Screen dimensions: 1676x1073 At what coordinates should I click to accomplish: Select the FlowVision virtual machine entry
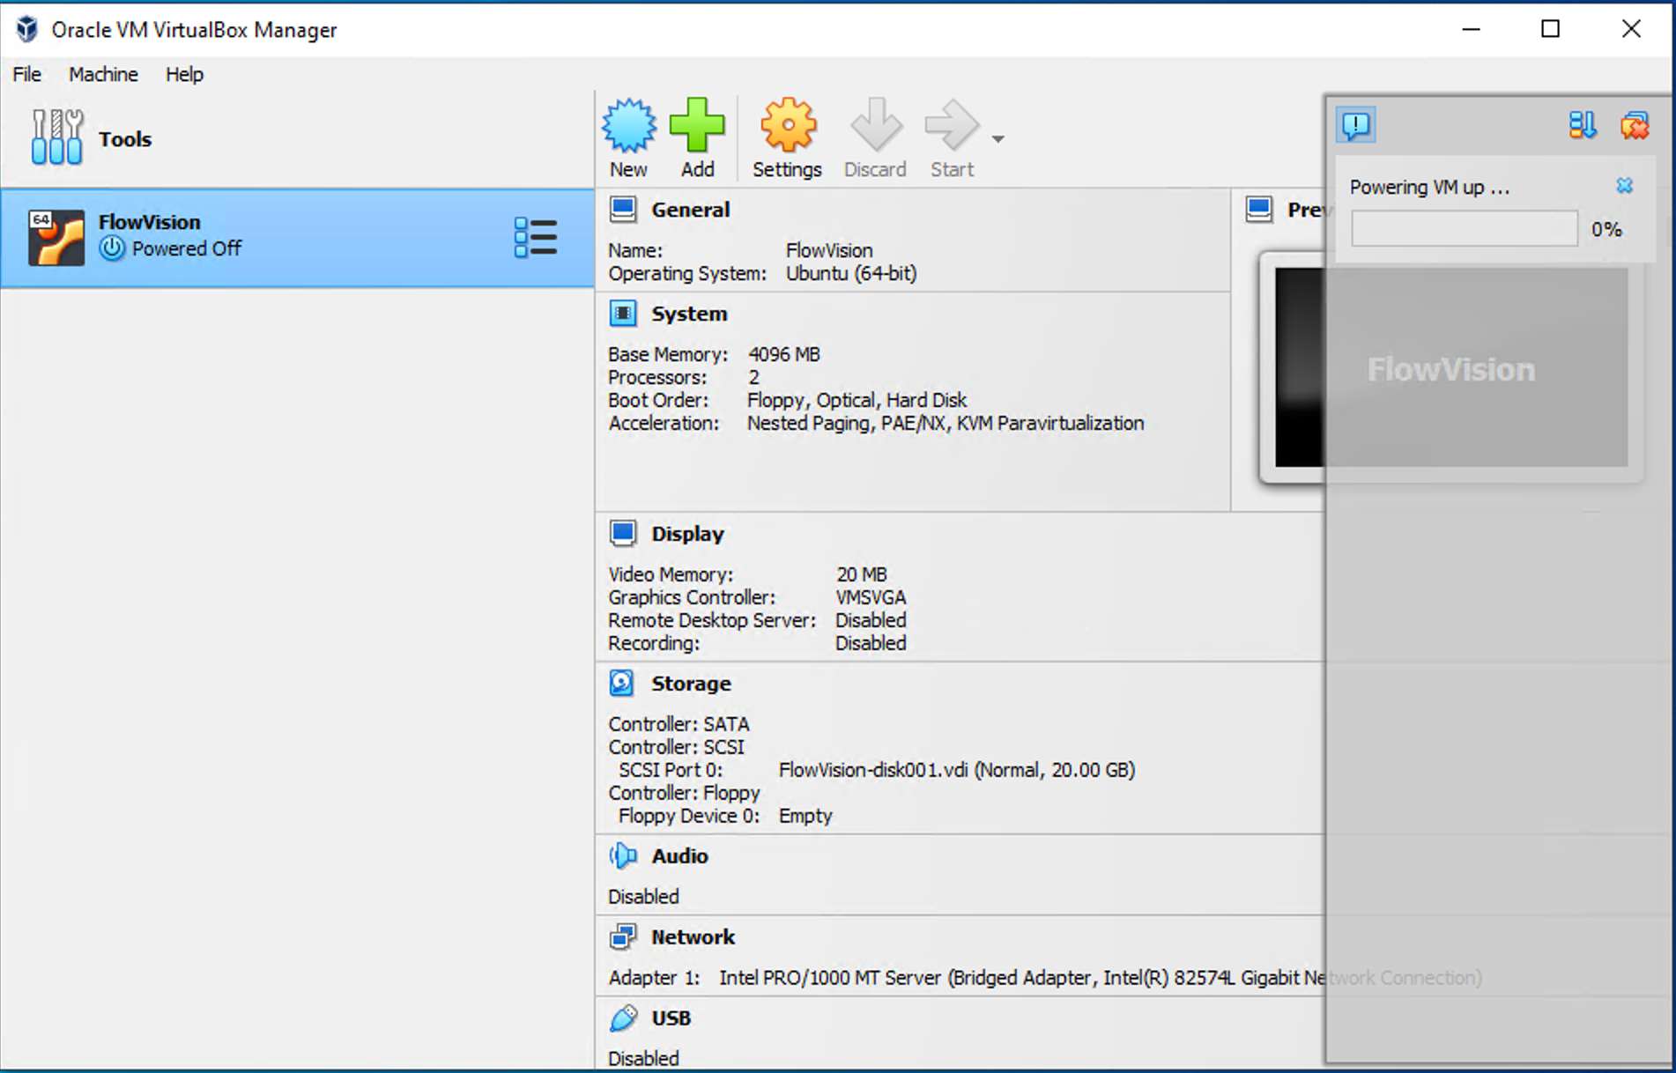click(297, 238)
